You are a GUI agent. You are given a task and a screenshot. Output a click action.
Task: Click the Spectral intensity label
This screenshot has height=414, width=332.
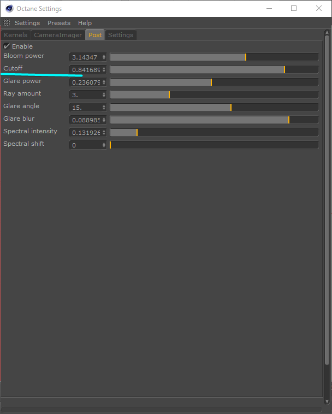30,131
